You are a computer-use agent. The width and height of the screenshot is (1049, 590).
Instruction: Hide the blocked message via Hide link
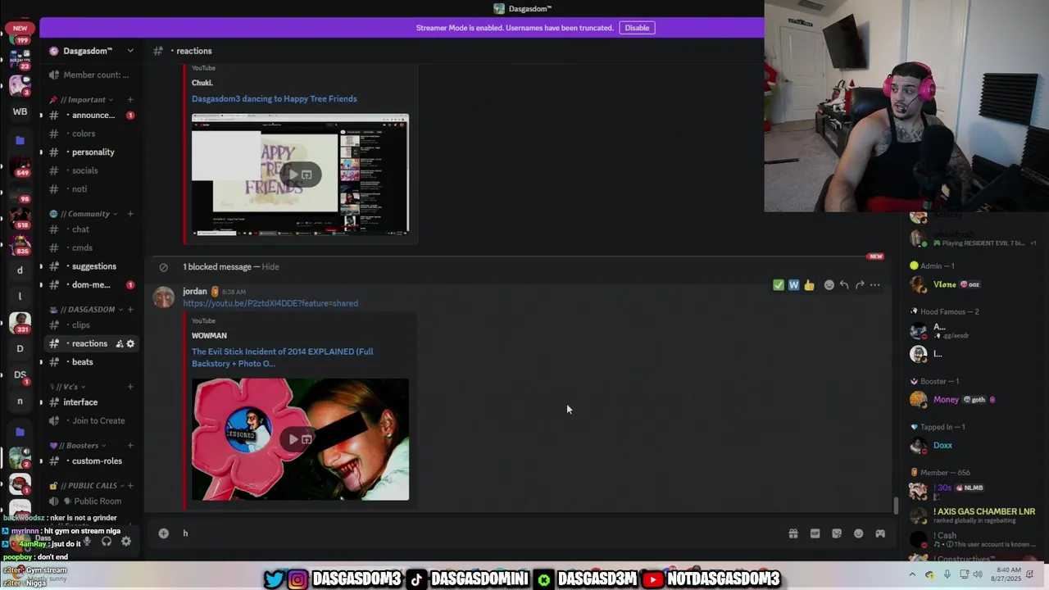(x=270, y=267)
